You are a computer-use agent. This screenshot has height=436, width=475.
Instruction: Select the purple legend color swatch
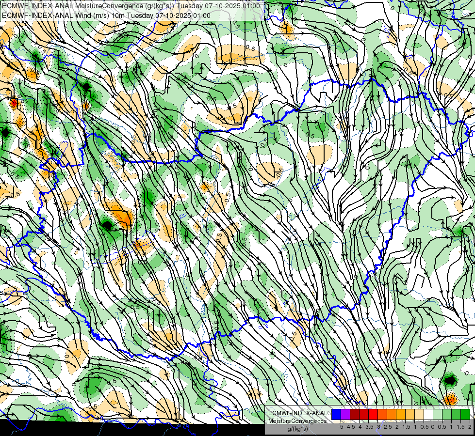[345, 414]
